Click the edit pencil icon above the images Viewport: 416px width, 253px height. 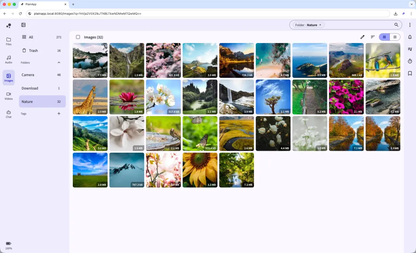click(362, 37)
